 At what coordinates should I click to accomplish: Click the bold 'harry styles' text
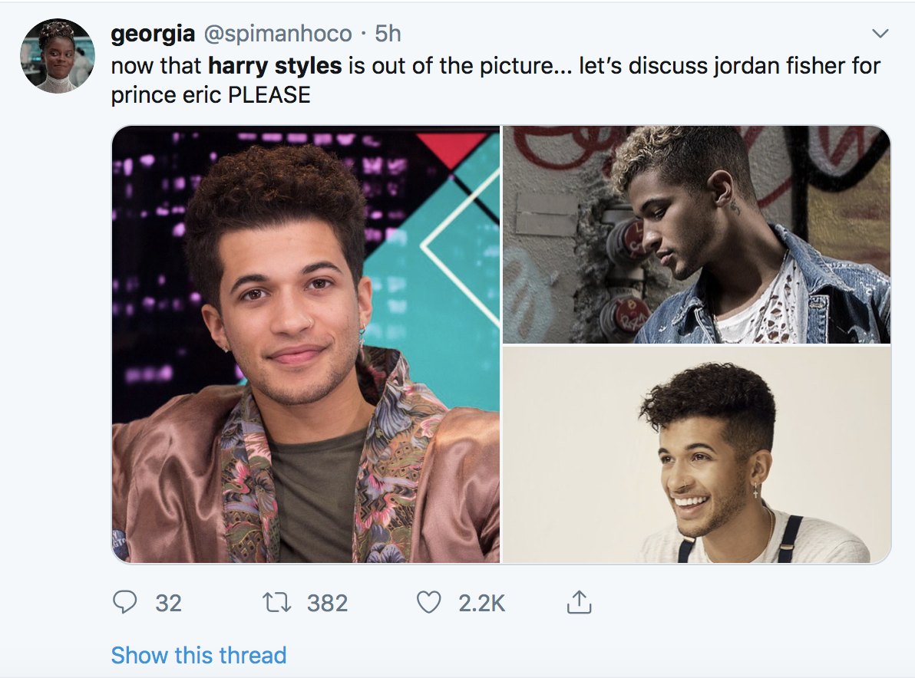coord(275,65)
